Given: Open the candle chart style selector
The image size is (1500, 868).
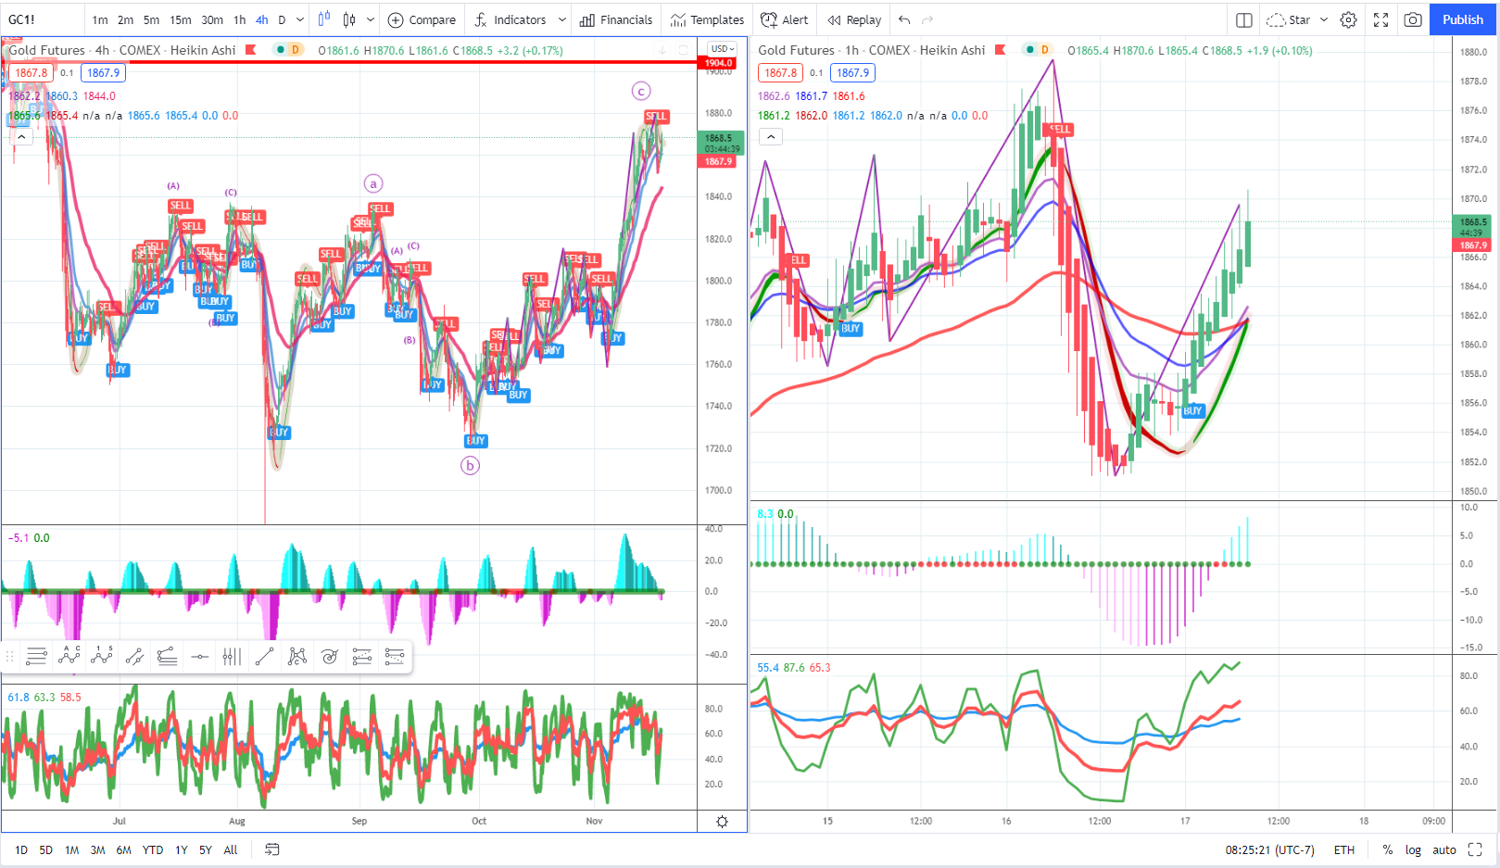Looking at the screenshot, I should pyautogui.click(x=323, y=19).
